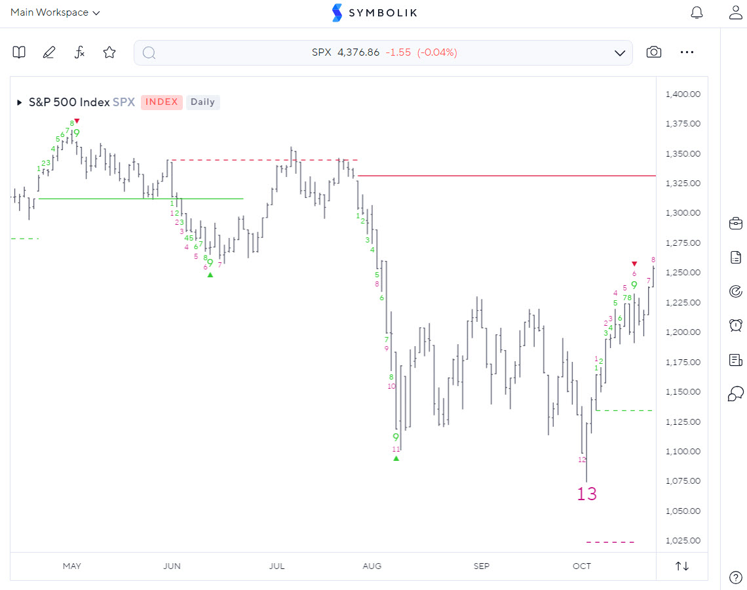The height and width of the screenshot is (590, 747).
Task: Expand the Main Workspace dropdown
Action: tap(55, 12)
